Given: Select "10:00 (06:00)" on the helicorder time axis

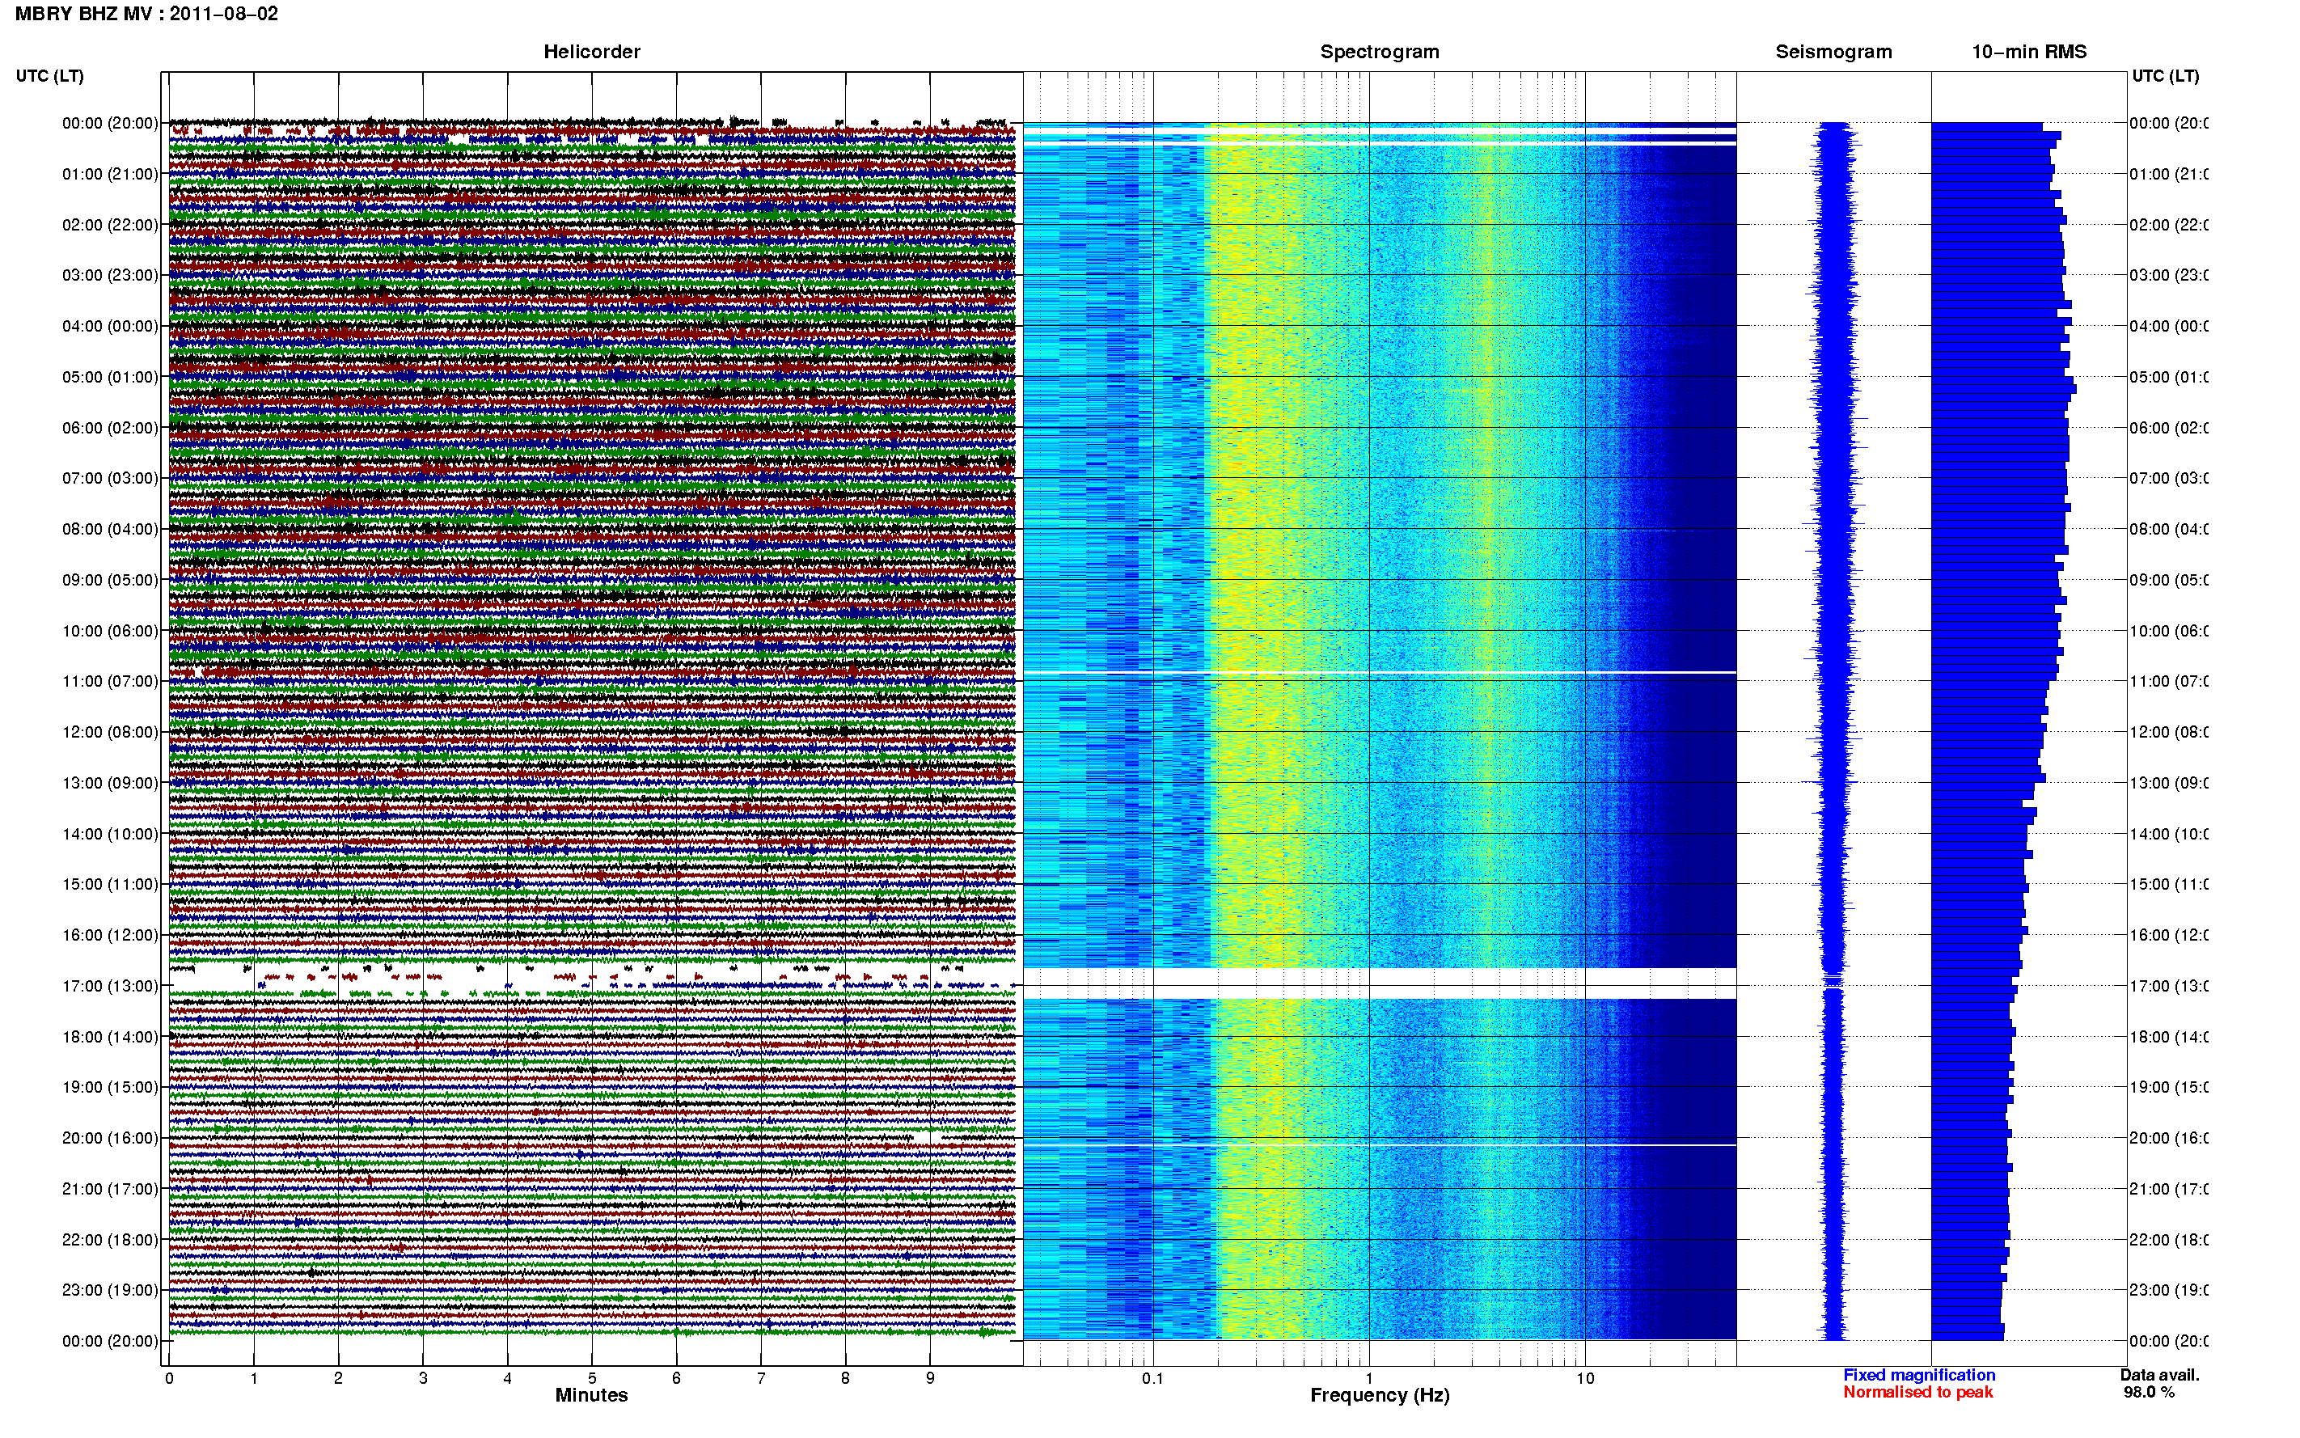Looking at the screenshot, I should (110, 632).
